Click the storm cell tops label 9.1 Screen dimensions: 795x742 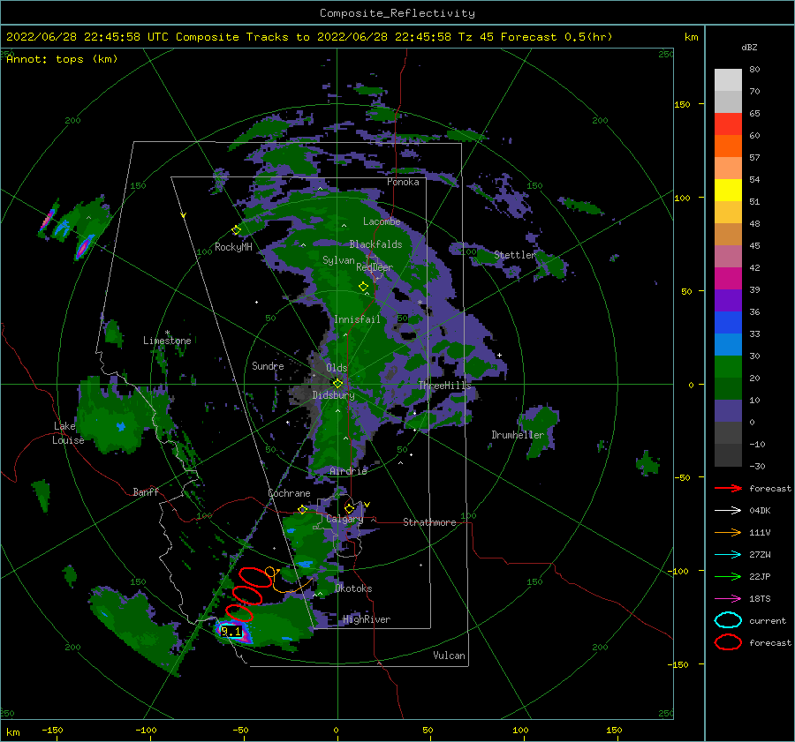tap(231, 632)
